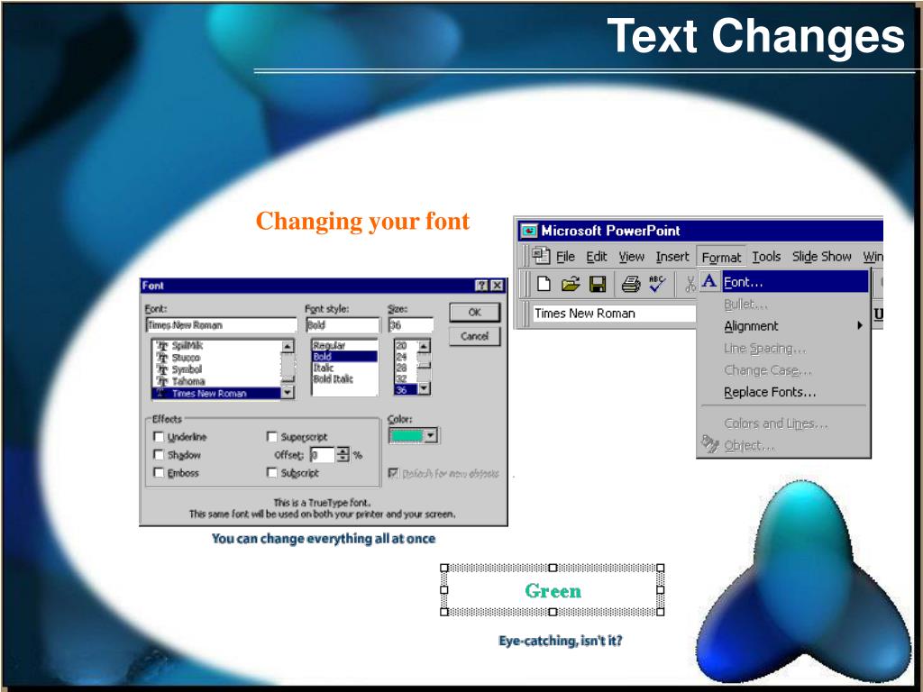Viewport: 923px width, 692px height.
Task: Click the Print toolbar icon
Action: pos(631,285)
